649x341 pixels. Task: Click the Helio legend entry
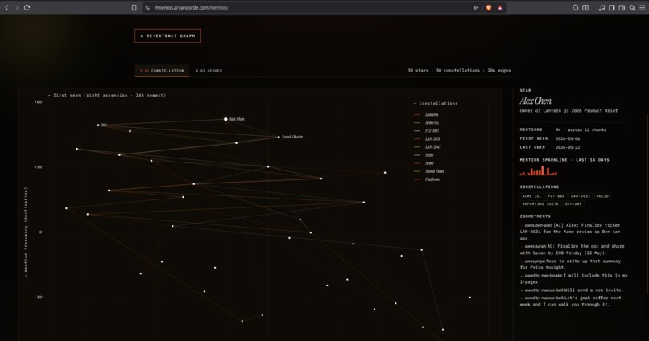pos(424,155)
